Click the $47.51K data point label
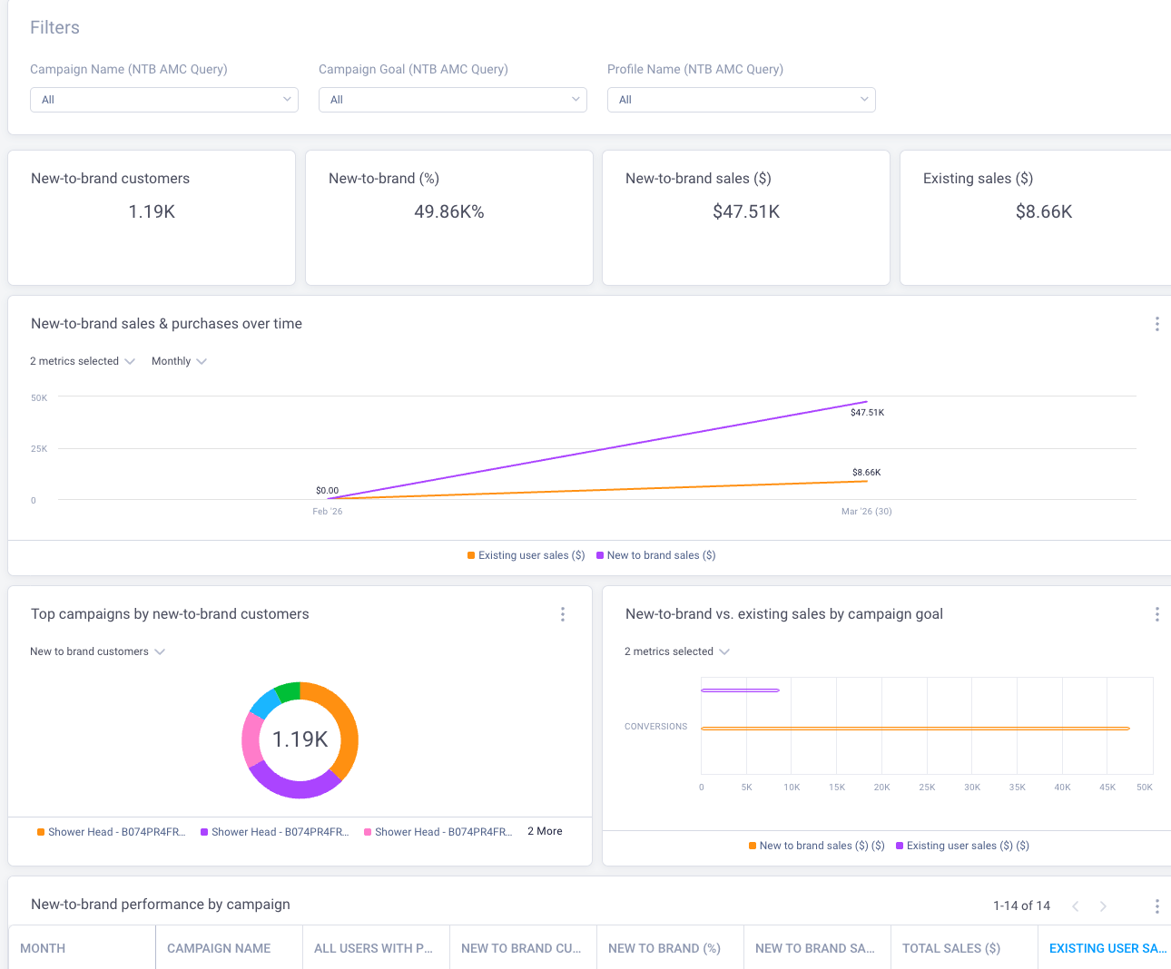This screenshot has width=1171, height=969. tap(867, 412)
